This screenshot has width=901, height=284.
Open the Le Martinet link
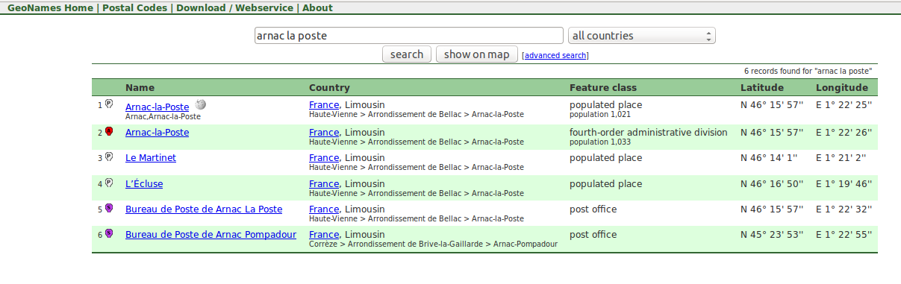pos(151,158)
